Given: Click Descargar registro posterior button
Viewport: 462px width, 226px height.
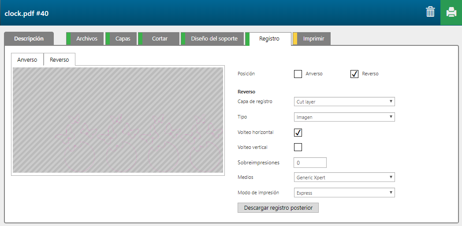Looking at the screenshot, I should click(278, 208).
